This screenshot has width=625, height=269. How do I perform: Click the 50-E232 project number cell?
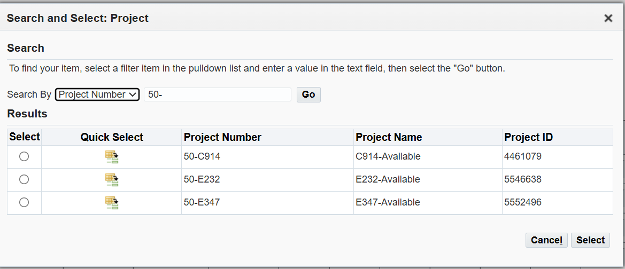pyautogui.click(x=202, y=180)
